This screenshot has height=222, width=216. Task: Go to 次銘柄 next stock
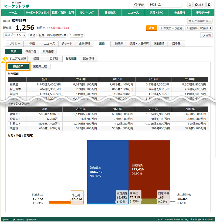205,28
